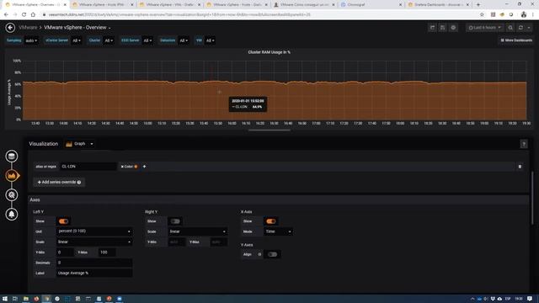
Task: Switch to the second VMware vSphere tab
Action: pos(102,5)
